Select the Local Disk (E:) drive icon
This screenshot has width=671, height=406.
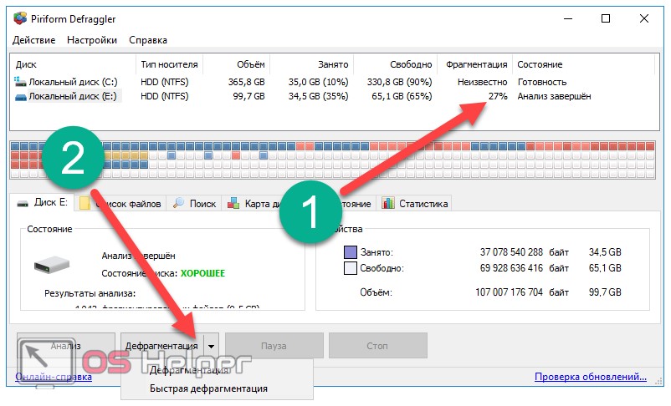[x=20, y=96]
